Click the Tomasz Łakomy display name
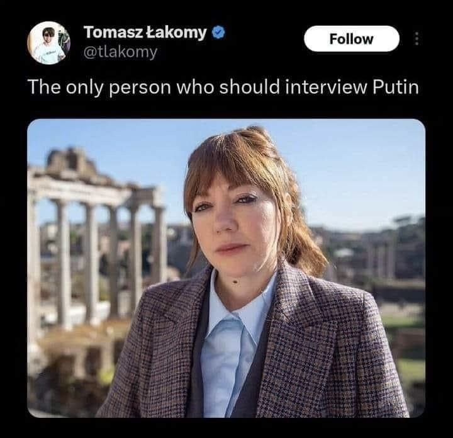The width and height of the screenshot is (453, 438). pos(145,32)
